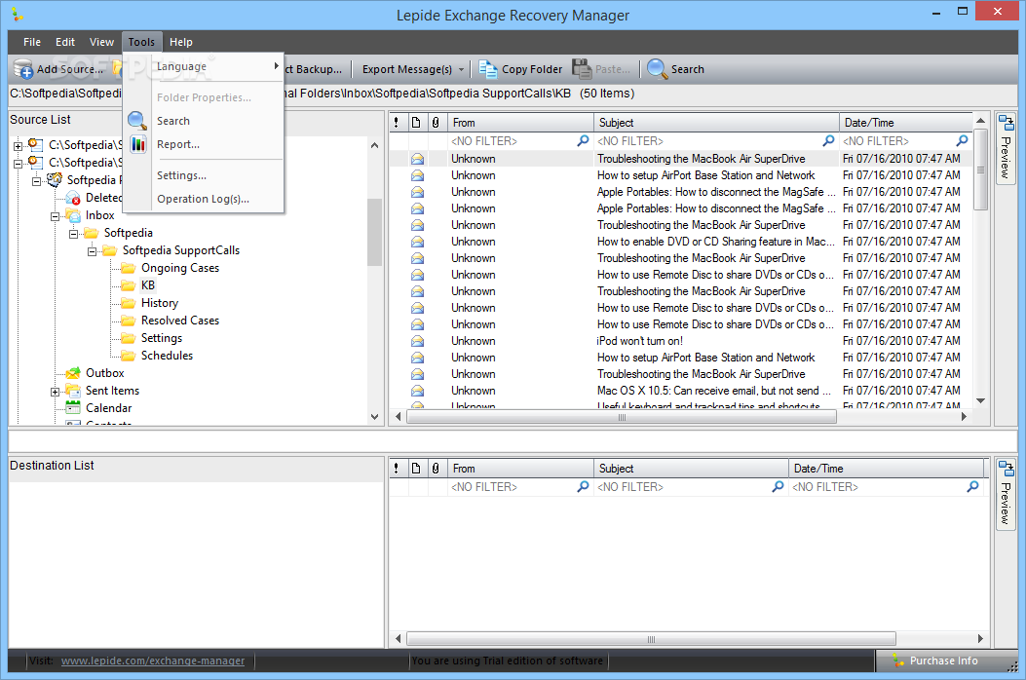Click source item type column header icon
The height and width of the screenshot is (680, 1026).
tap(416, 123)
